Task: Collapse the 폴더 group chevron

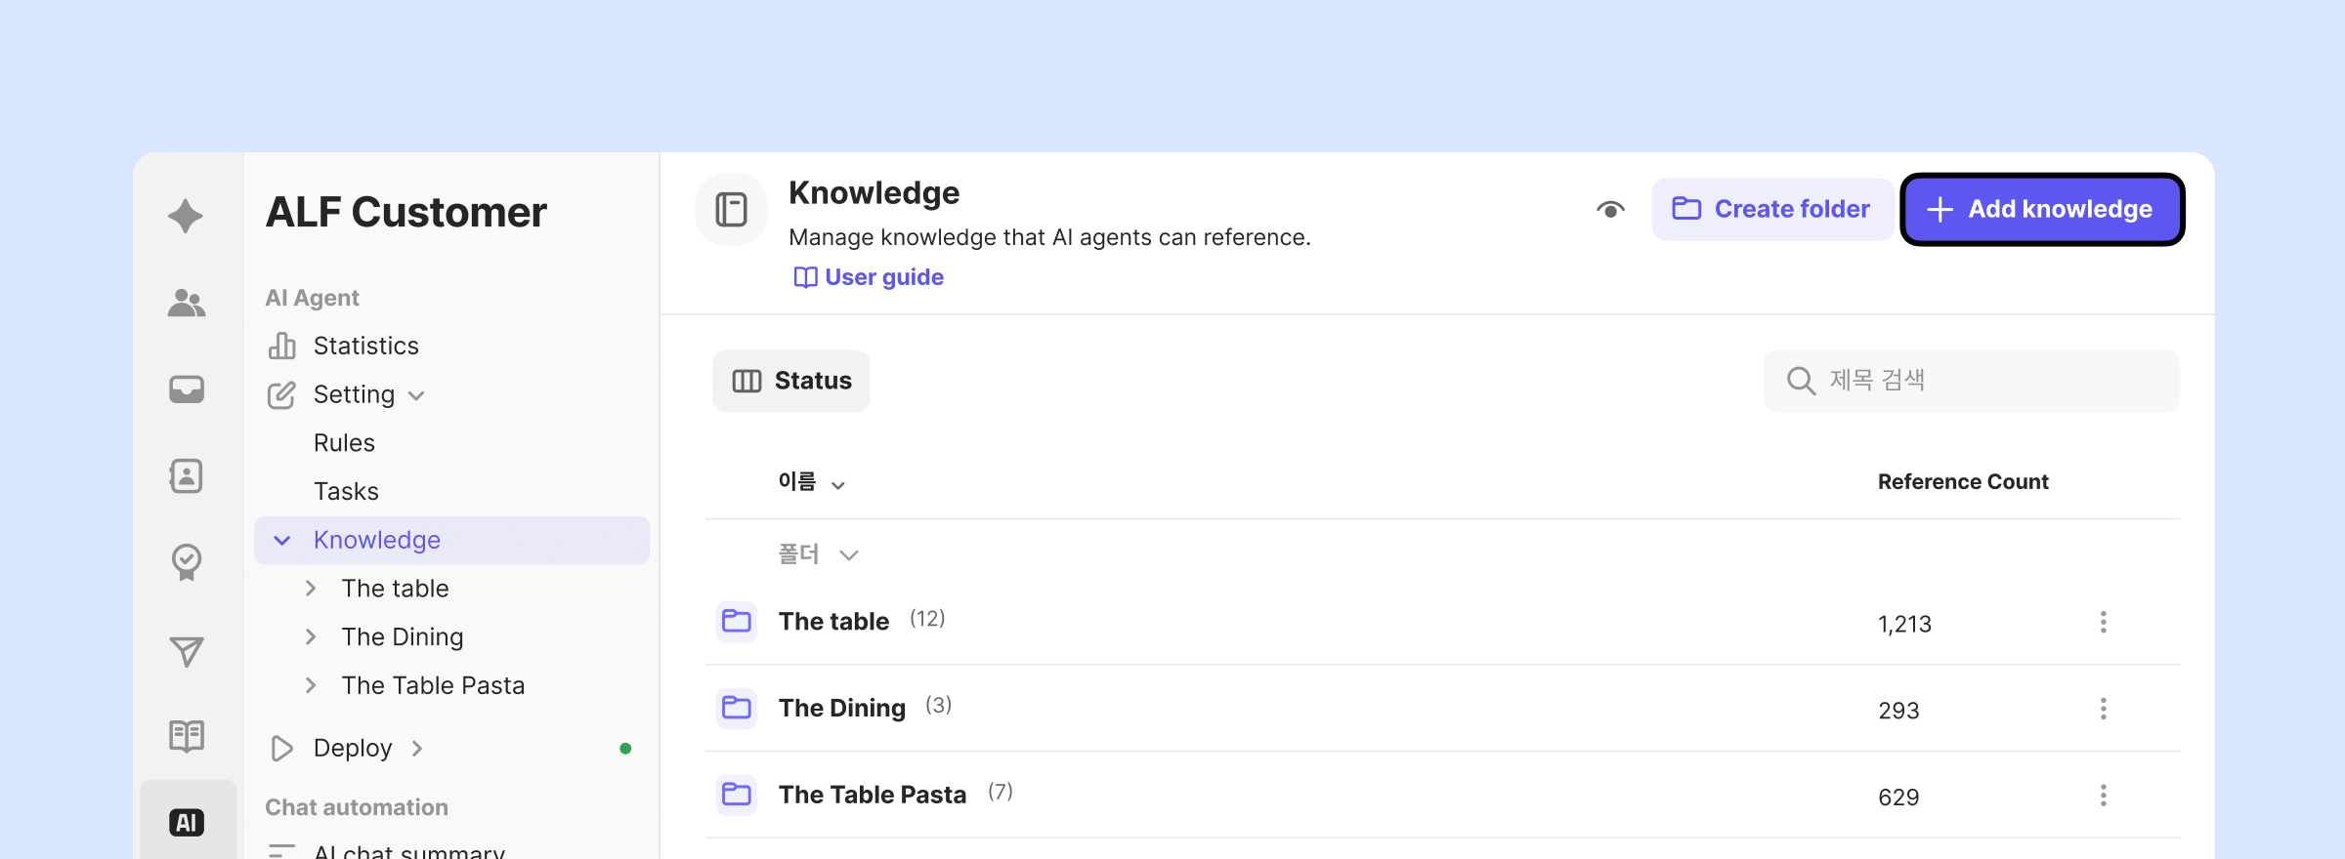Action: click(848, 555)
